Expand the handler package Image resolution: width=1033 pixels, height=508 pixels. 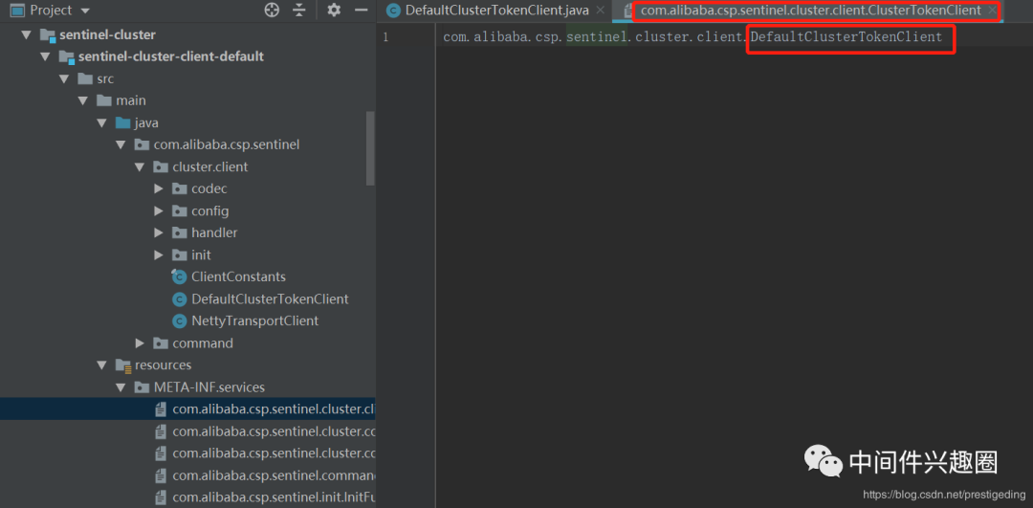158,233
